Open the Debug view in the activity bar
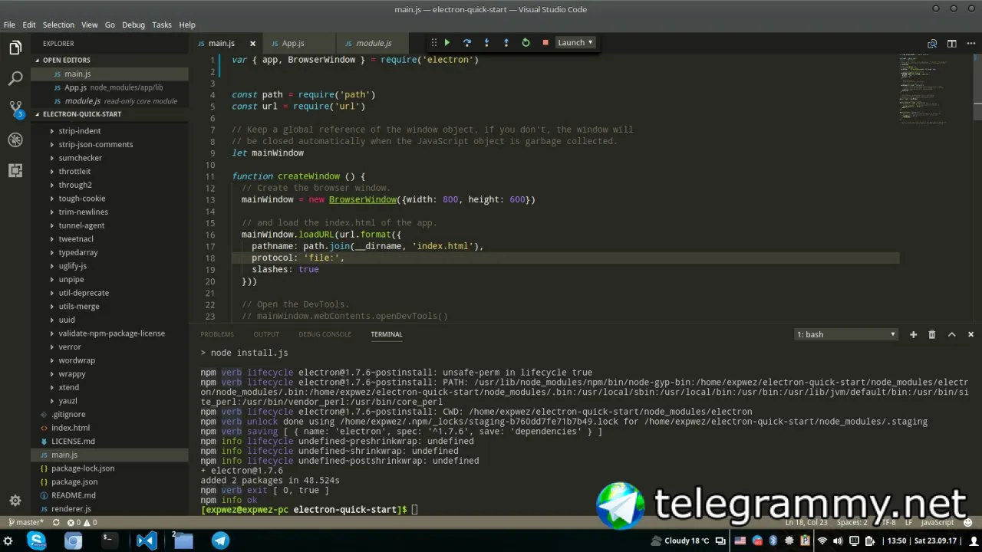 15,140
